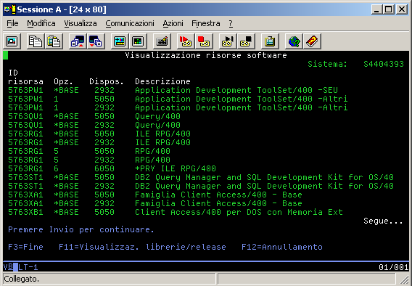Click the Print Screen toolbar icon

tap(12, 41)
